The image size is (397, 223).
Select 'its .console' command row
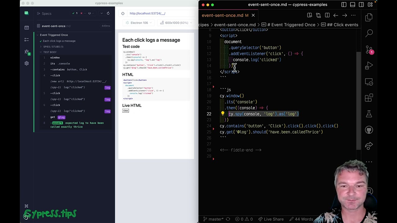tap(76, 63)
